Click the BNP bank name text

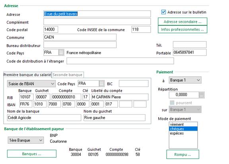point(54,135)
